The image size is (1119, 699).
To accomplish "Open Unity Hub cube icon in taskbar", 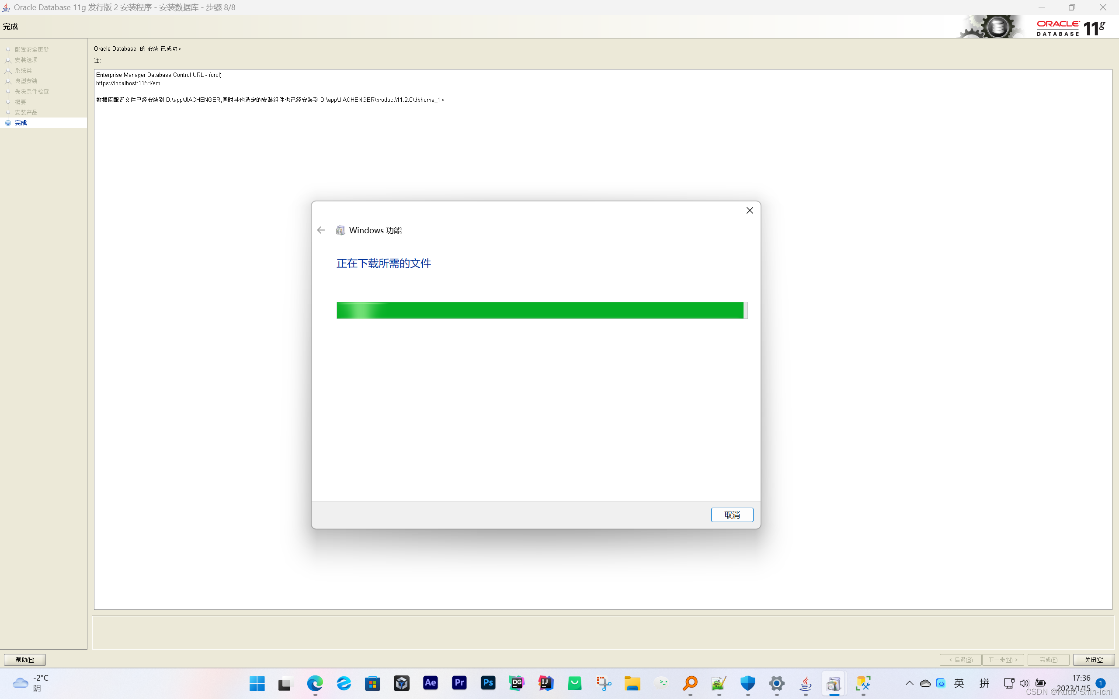I will (x=401, y=683).
